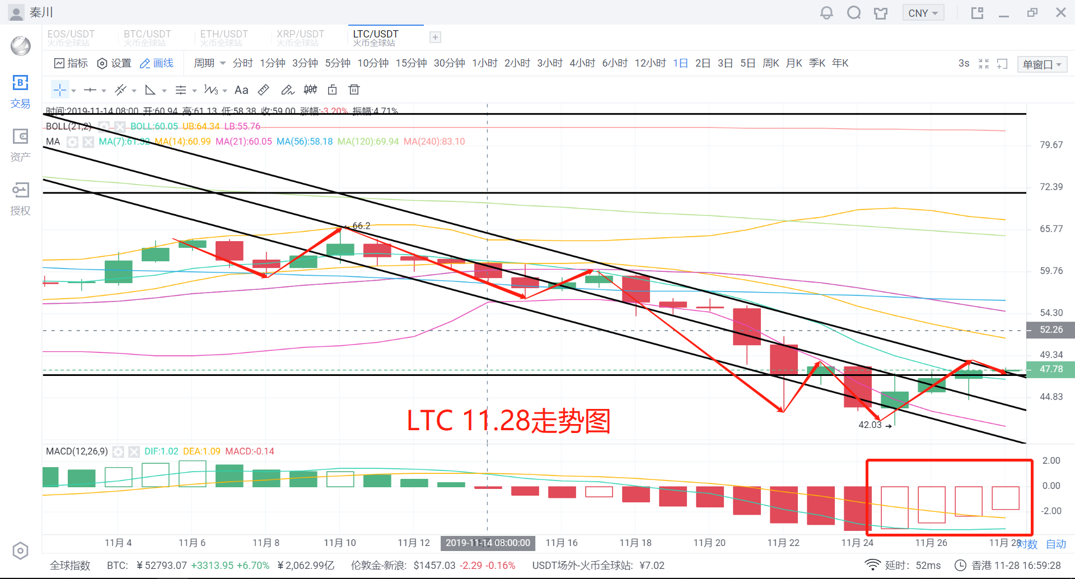Open the 资产 assets sidebar icon
This screenshot has width=1075, height=579.
tap(20, 145)
